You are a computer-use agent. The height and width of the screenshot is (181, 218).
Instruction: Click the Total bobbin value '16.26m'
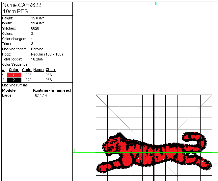coord(37,59)
